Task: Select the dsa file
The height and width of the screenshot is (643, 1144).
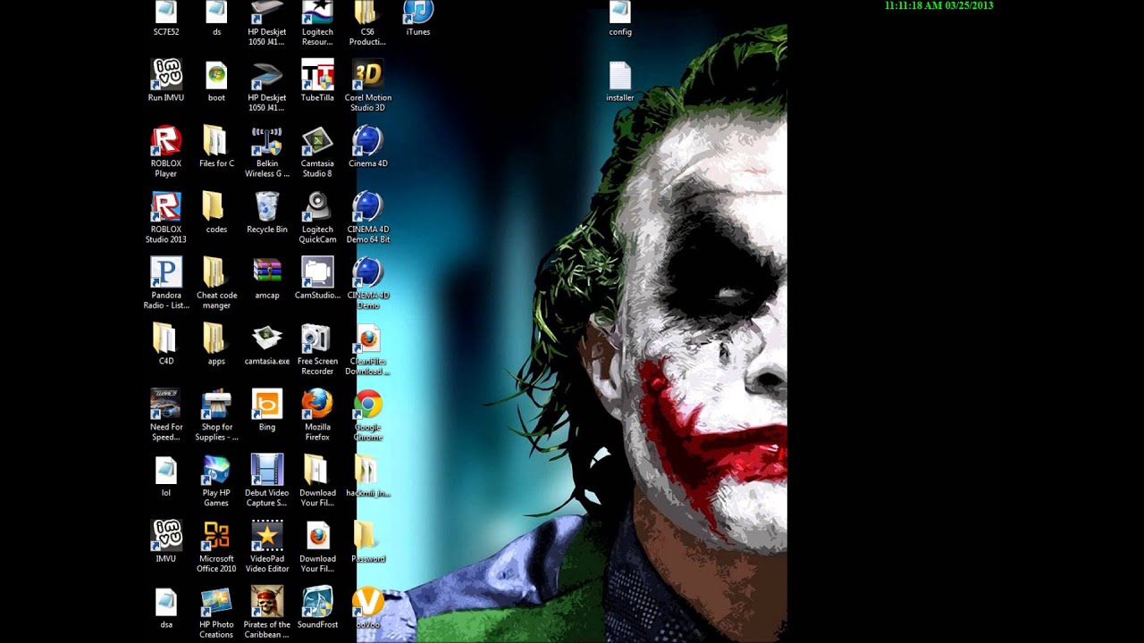Action: pos(166,607)
